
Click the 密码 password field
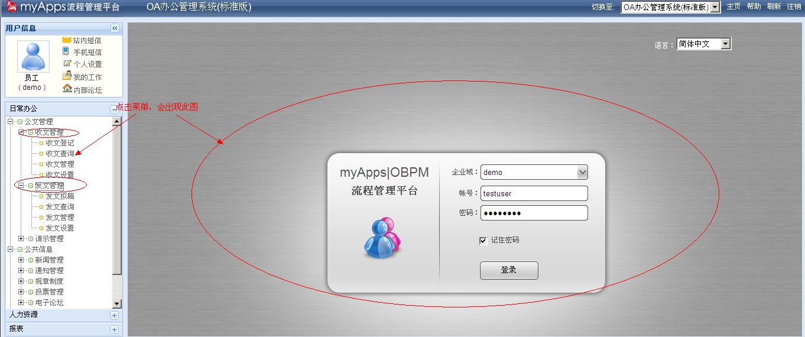[x=534, y=213]
